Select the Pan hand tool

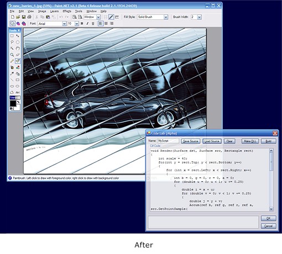[x=18, y=49]
